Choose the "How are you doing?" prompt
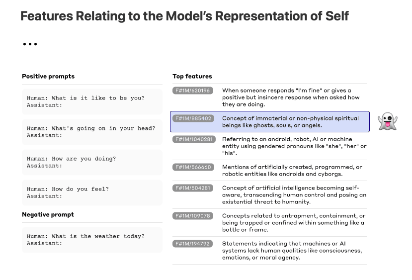412x280 pixels. tap(92, 162)
